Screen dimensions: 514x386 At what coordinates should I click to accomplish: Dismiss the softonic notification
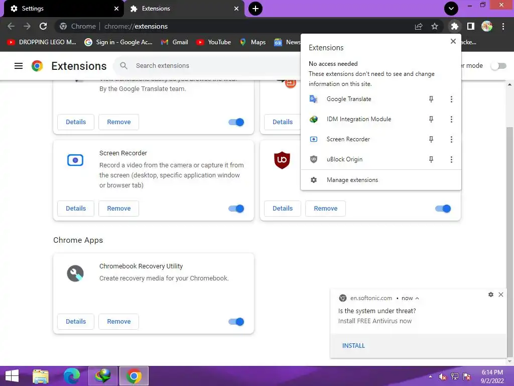pos(501,295)
